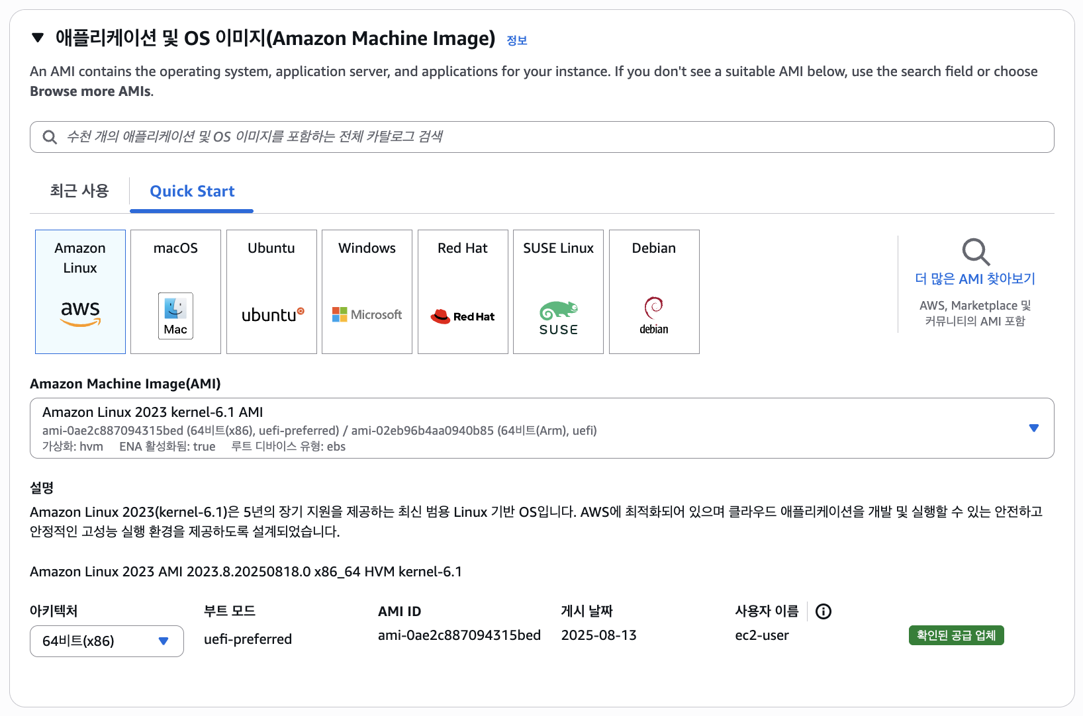Click the Browse more AMIs text
The width and height of the screenshot is (1083, 716).
point(91,91)
